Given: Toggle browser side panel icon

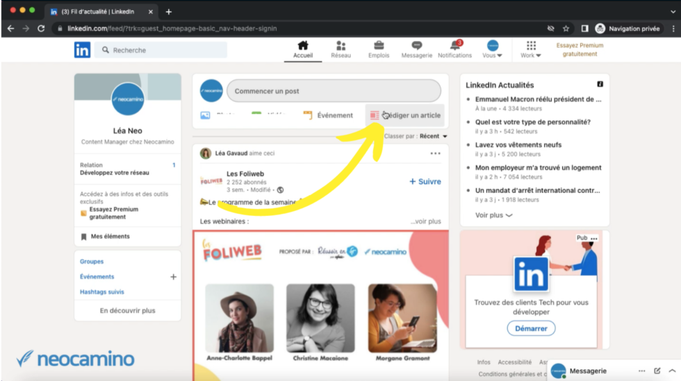Looking at the screenshot, I should [x=584, y=28].
